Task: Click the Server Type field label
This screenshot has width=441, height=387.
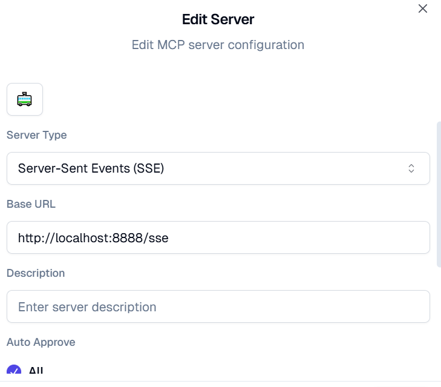Action: coord(36,135)
